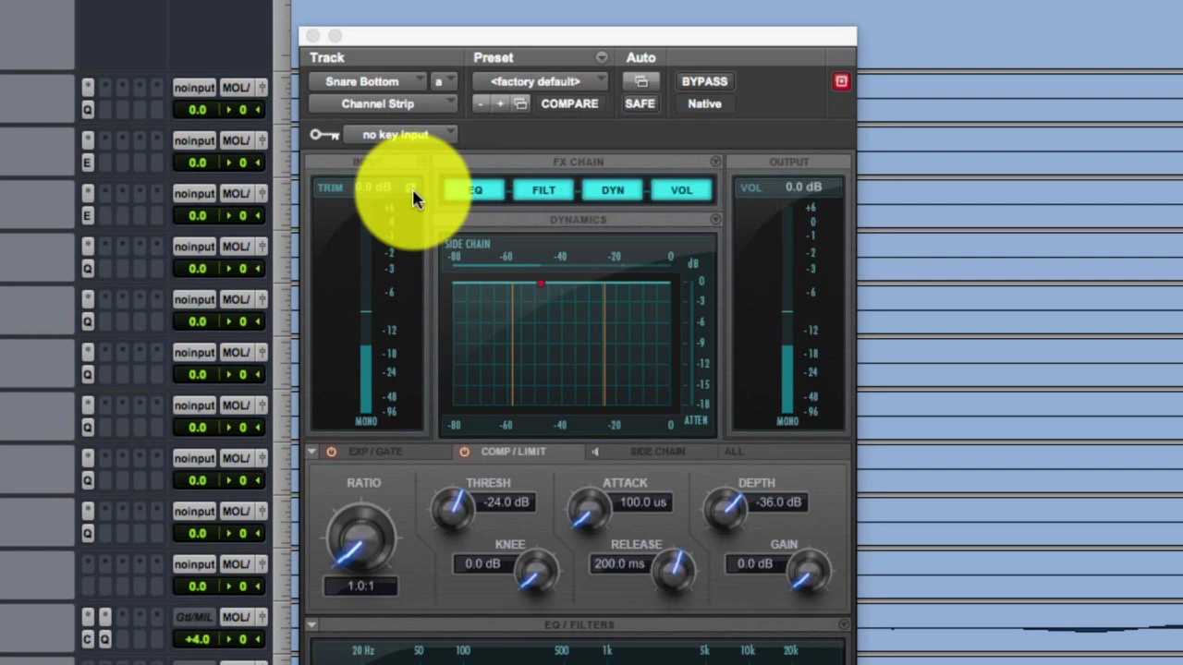Select previous preset with minus button
1183x665 pixels.
481,104
